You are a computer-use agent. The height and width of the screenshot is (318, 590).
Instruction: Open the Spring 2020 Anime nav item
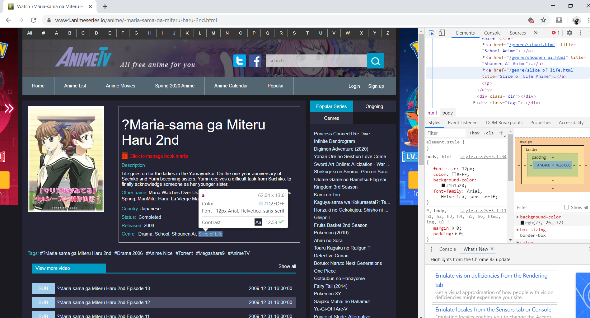pos(175,86)
